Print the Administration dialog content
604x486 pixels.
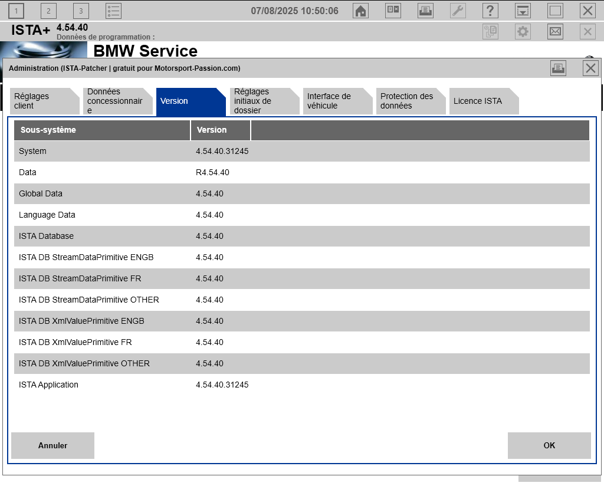[558, 68]
